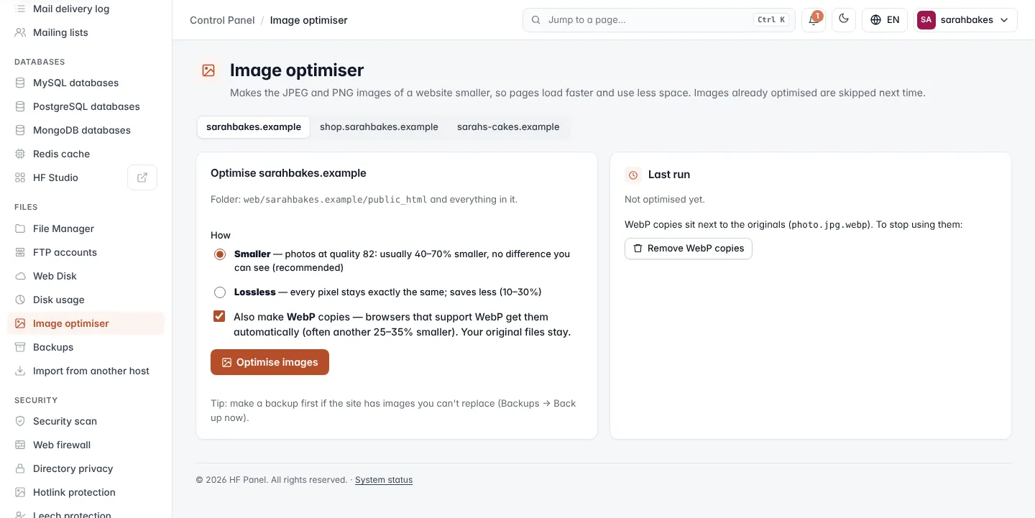
Task: Click the Optimise images button
Action: click(x=270, y=362)
